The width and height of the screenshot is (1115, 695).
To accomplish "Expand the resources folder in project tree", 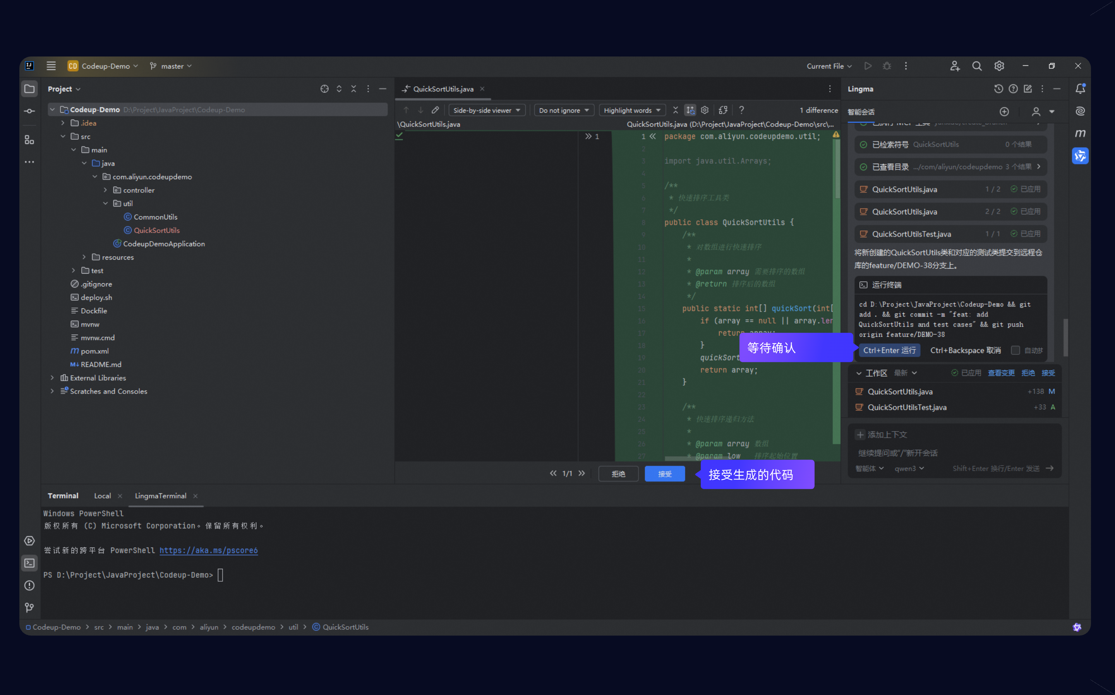I will 84,257.
